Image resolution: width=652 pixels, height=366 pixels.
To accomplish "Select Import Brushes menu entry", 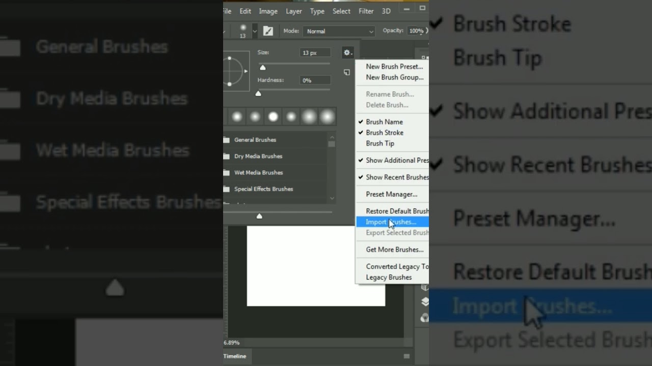I will 392,222.
